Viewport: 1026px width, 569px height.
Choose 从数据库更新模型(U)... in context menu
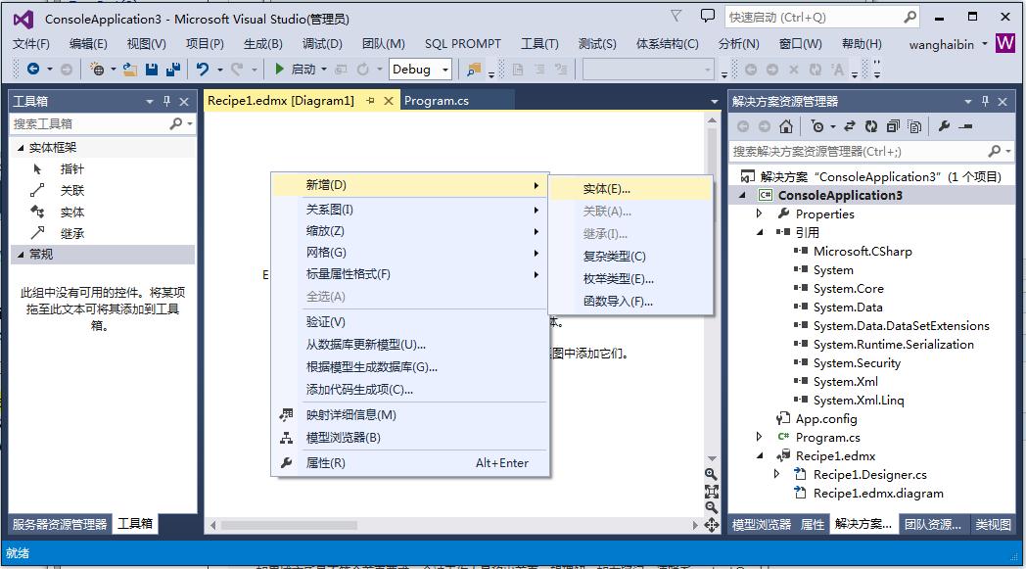(x=410, y=345)
